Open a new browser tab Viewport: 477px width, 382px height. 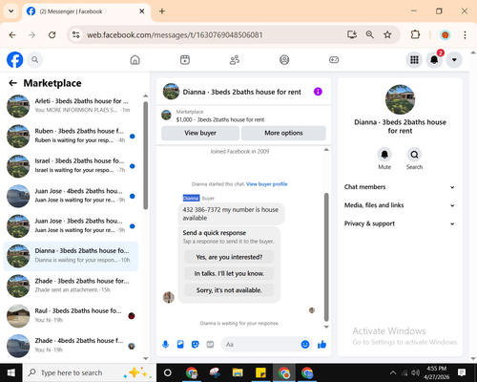click(x=162, y=11)
